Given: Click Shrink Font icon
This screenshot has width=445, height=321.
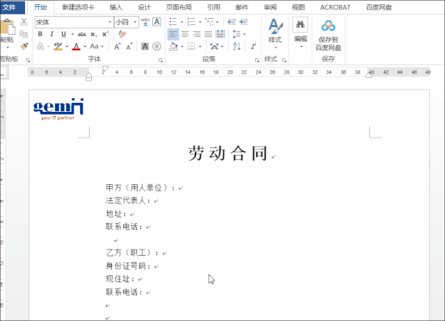Looking at the screenshot, I should pos(129,47).
